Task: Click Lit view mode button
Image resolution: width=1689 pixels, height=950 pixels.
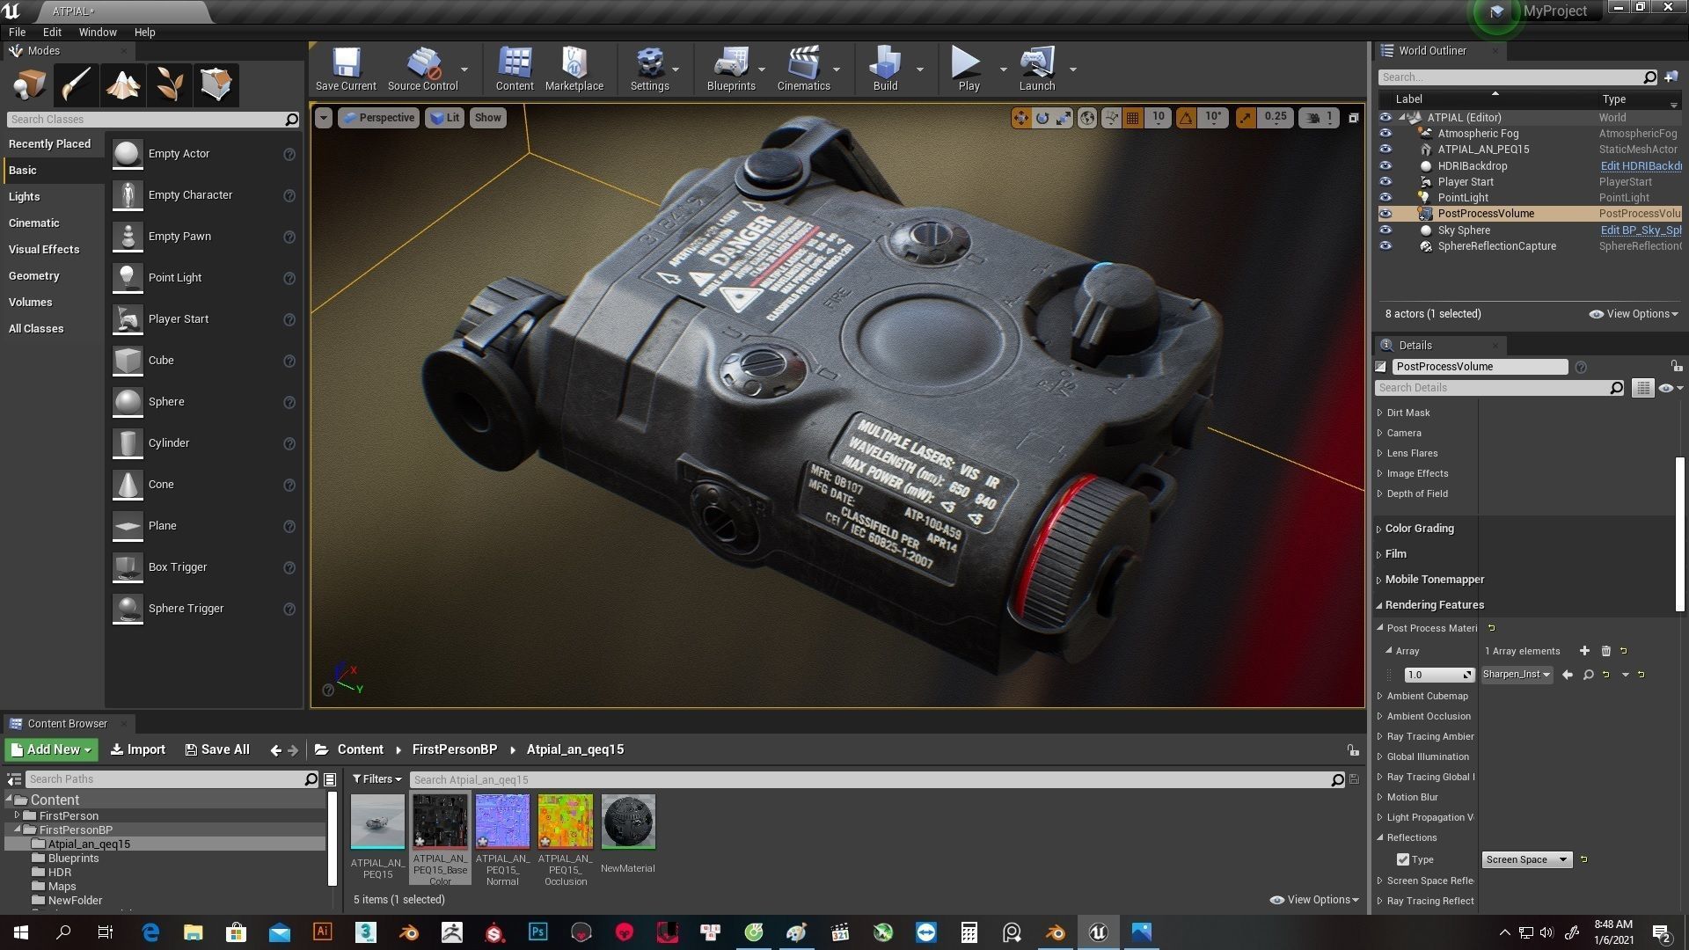Action: pyautogui.click(x=445, y=118)
